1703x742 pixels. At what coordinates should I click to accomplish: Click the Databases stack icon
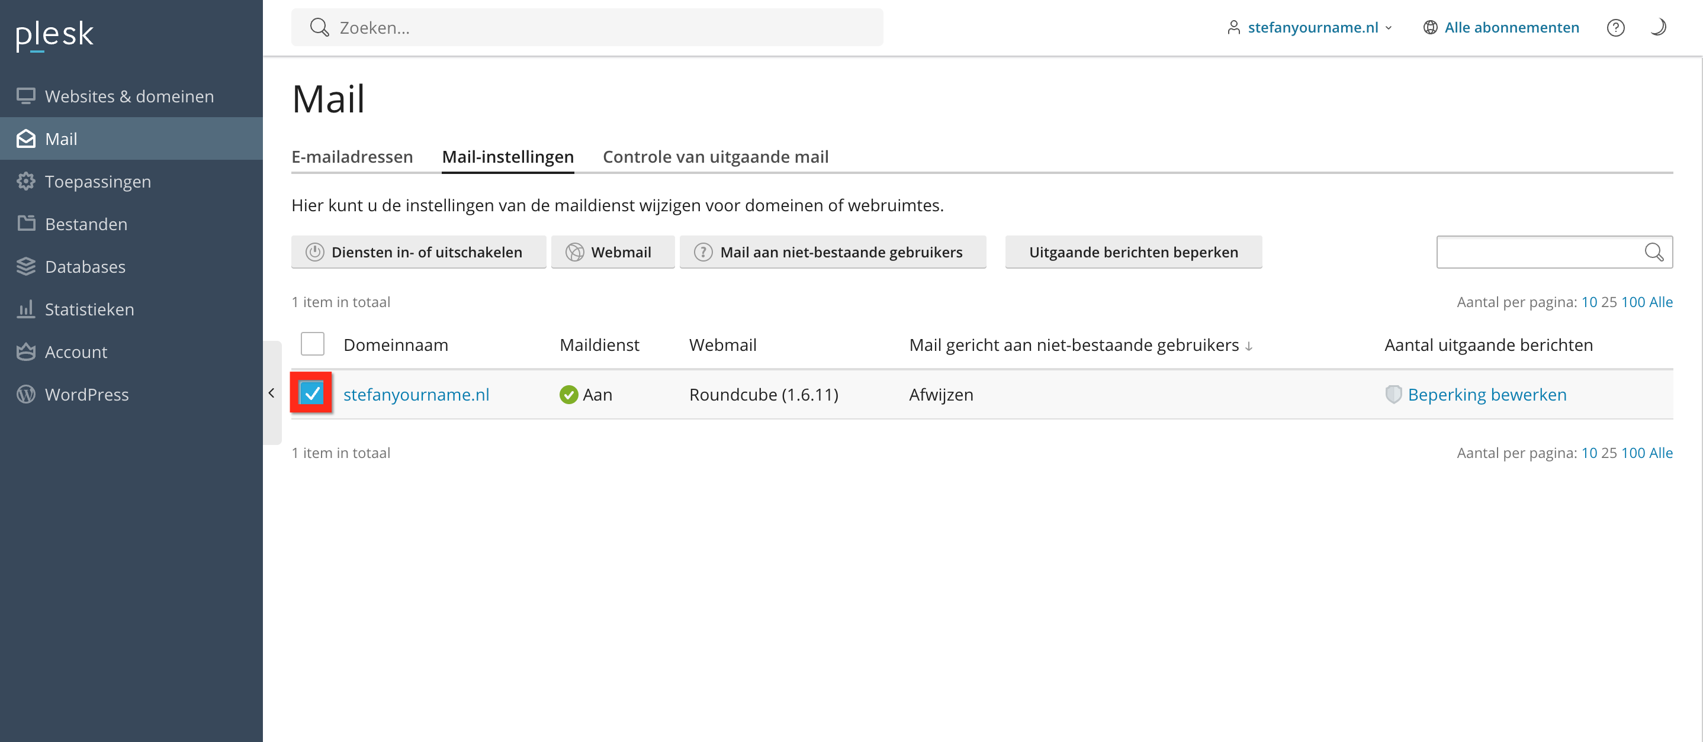(26, 267)
